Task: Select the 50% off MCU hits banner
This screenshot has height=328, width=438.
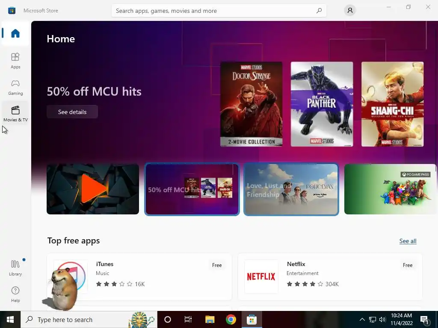Action: (x=192, y=189)
